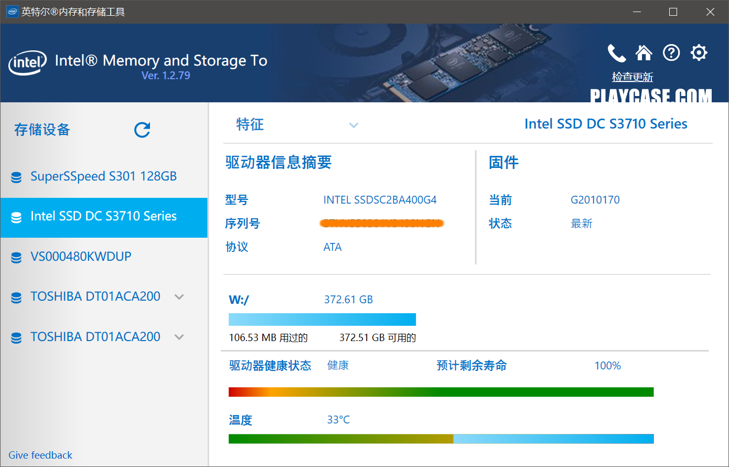
Task: Open the home icon in header
Action: pyautogui.click(x=644, y=52)
